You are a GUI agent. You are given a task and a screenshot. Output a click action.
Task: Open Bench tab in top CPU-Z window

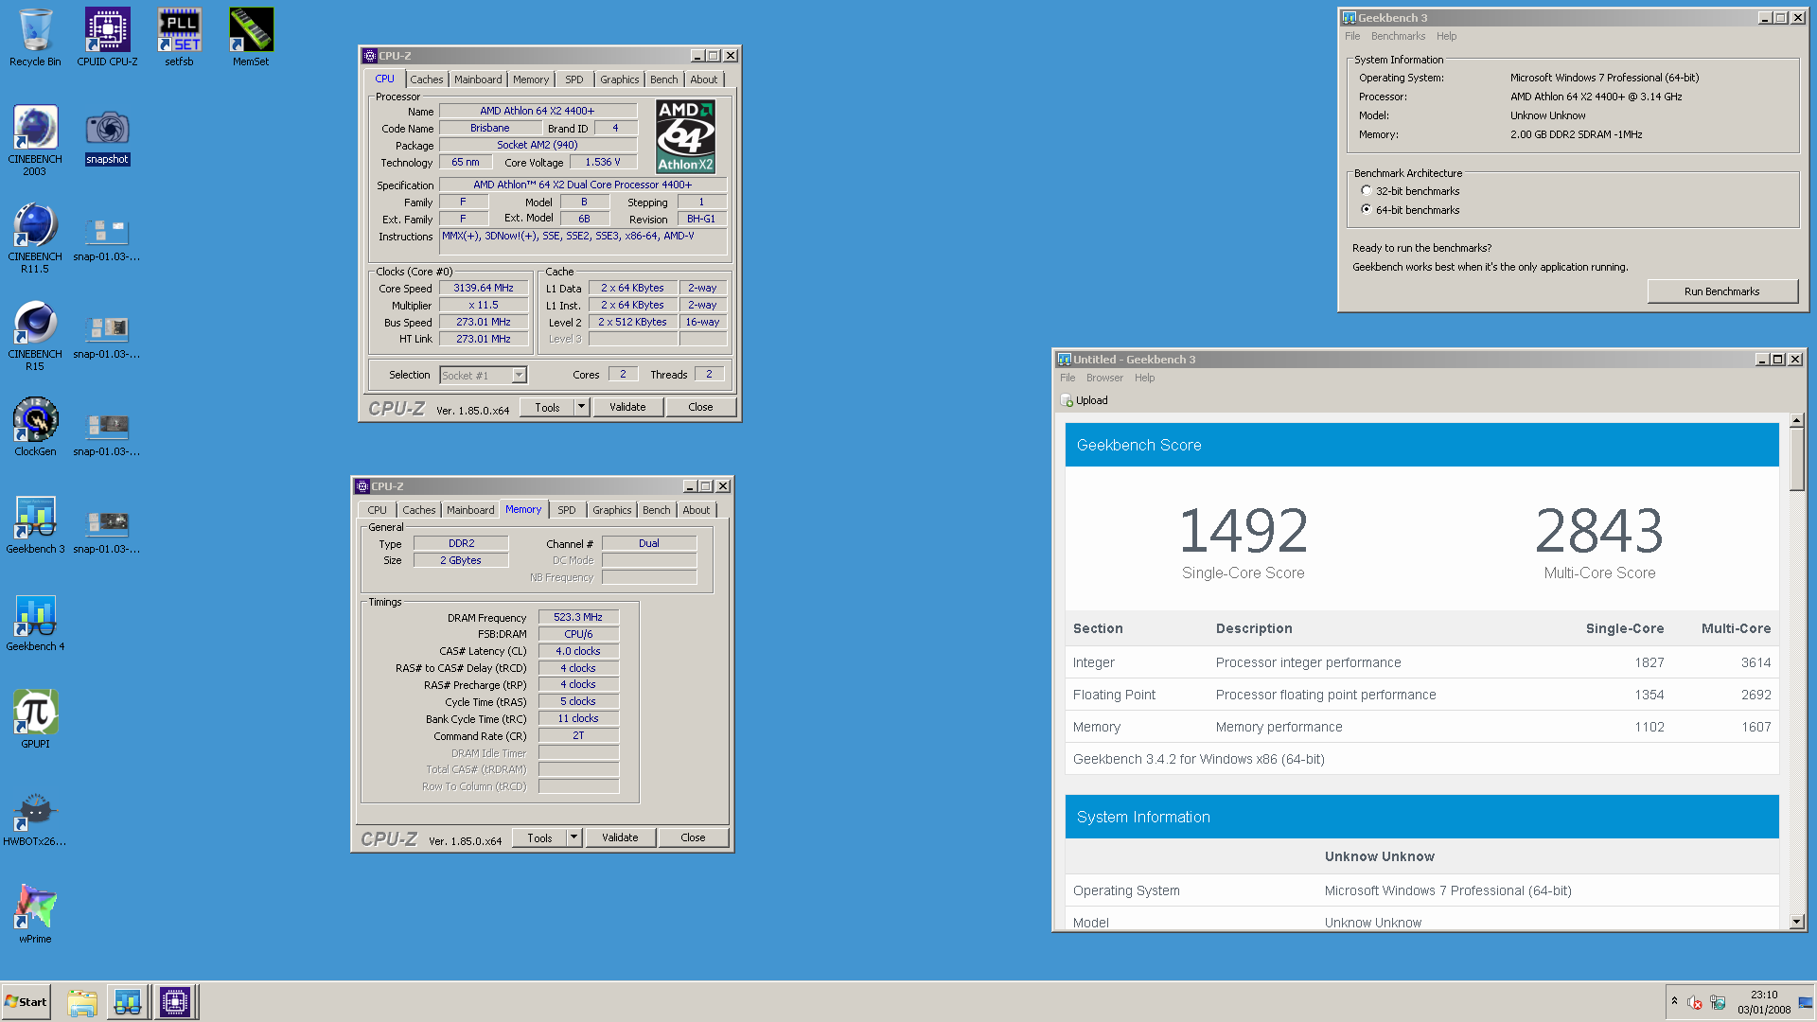[663, 79]
